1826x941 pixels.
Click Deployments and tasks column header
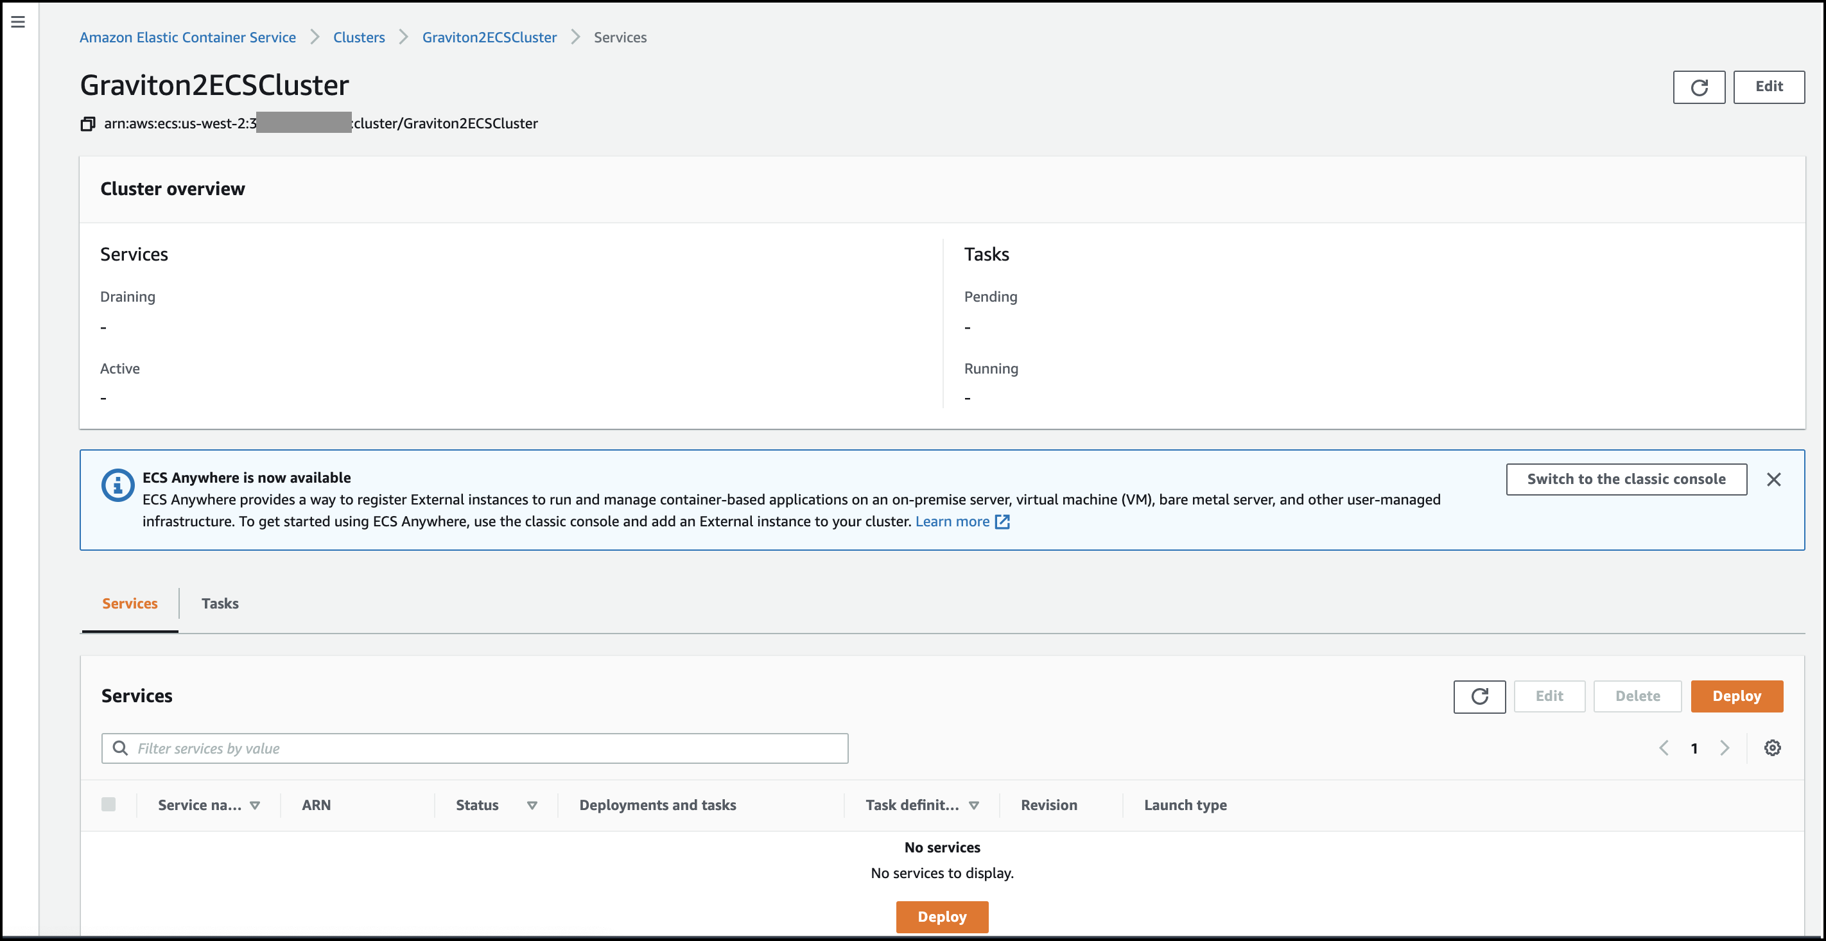[658, 805]
